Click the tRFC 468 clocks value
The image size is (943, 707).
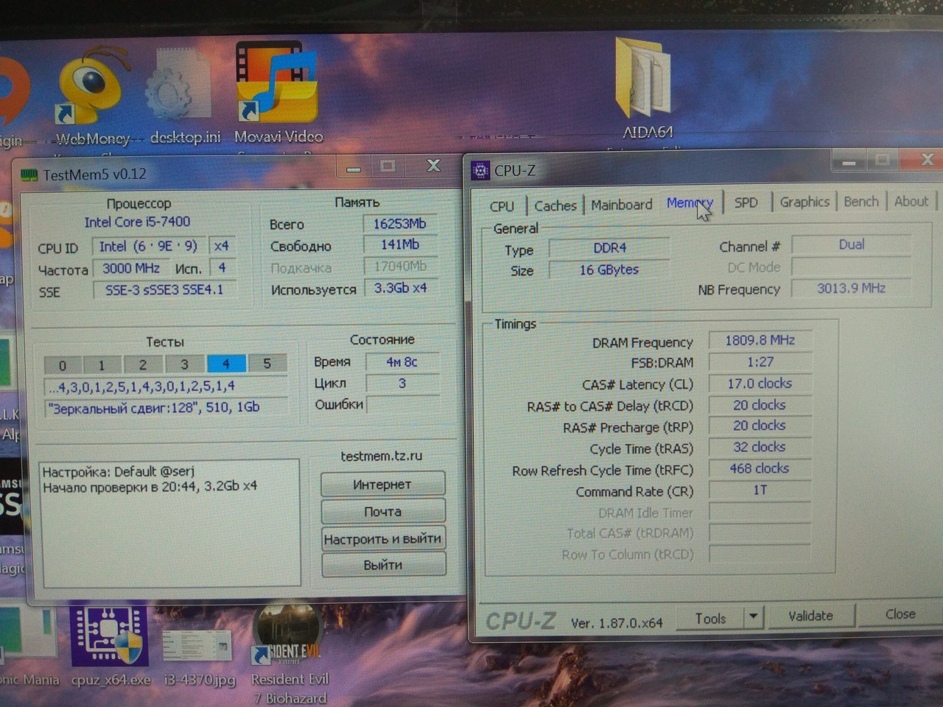pos(760,468)
